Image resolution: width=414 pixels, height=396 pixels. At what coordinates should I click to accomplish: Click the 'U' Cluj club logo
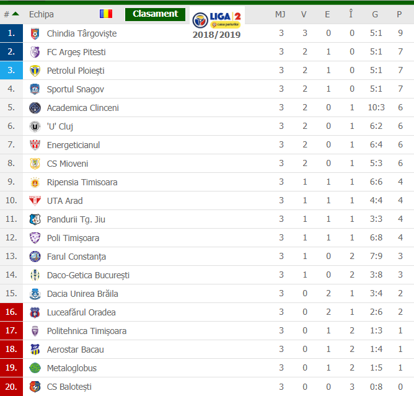click(x=35, y=126)
